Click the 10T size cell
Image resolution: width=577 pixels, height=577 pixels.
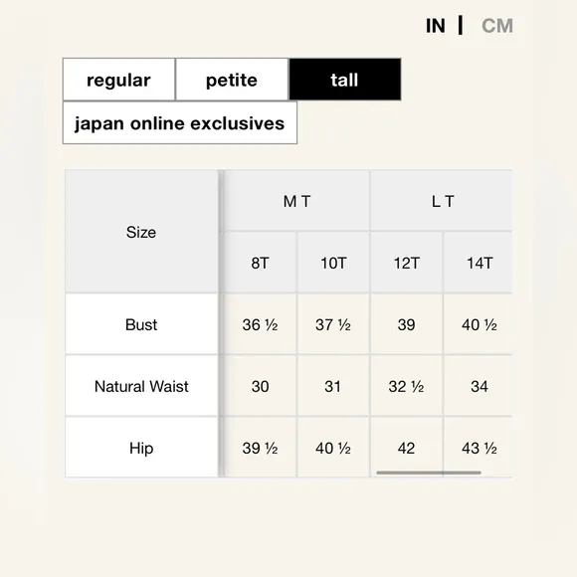[333, 263]
